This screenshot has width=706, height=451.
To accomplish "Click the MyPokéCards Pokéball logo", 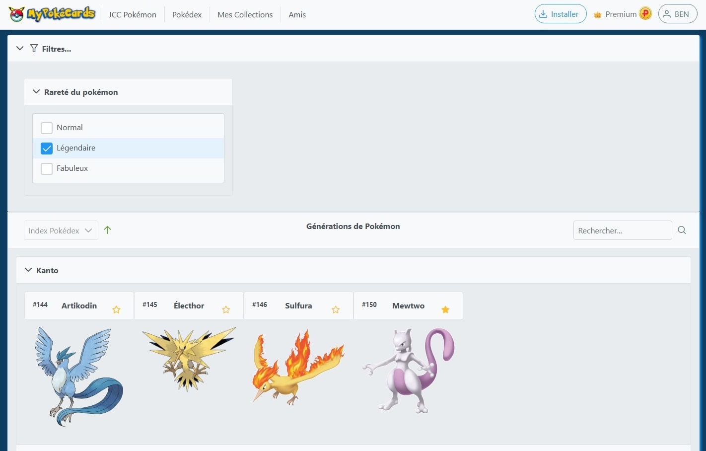I will tap(17, 14).
